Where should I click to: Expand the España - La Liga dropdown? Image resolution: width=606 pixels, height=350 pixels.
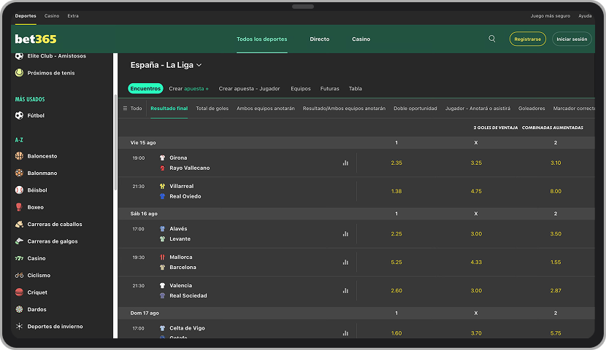[166, 65]
